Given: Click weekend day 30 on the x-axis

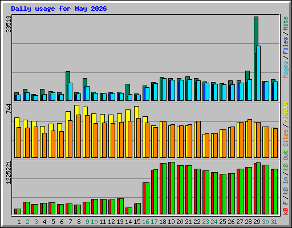Looking at the screenshot, I should tap(265, 222).
